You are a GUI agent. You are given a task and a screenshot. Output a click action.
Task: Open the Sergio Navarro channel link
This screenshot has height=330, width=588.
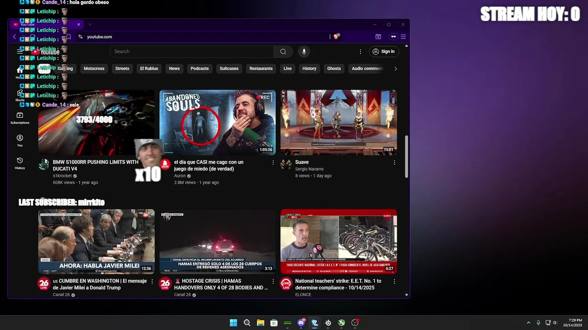pyautogui.click(x=309, y=169)
